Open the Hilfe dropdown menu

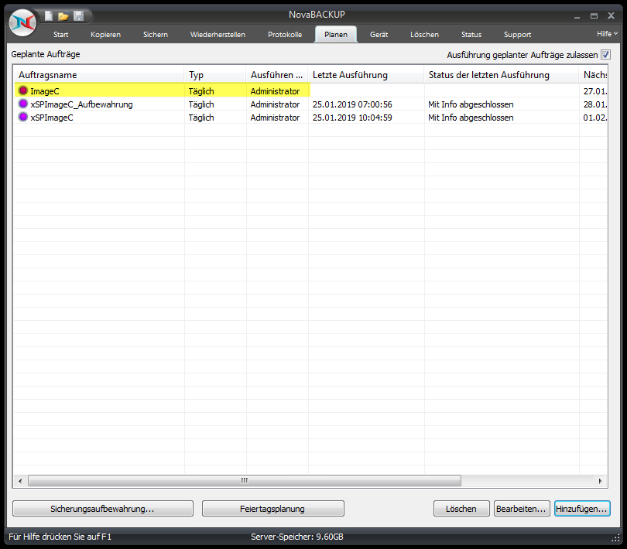[x=607, y=34]
